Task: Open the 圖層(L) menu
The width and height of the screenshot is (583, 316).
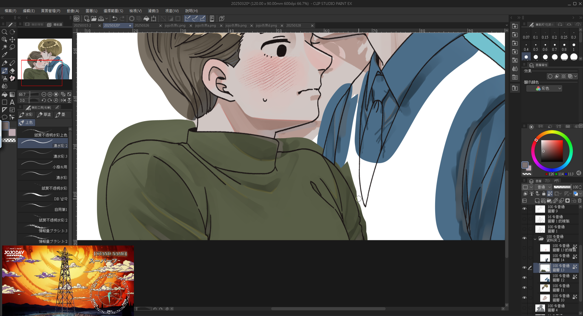Action: [x=91, y=11]
